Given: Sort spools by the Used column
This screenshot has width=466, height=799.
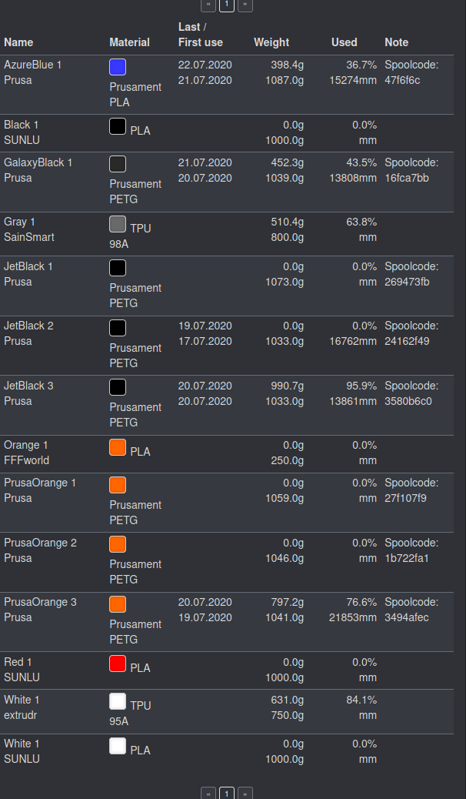Looking at the screenshot, I should pyautogui.click(x=345, y=42).
